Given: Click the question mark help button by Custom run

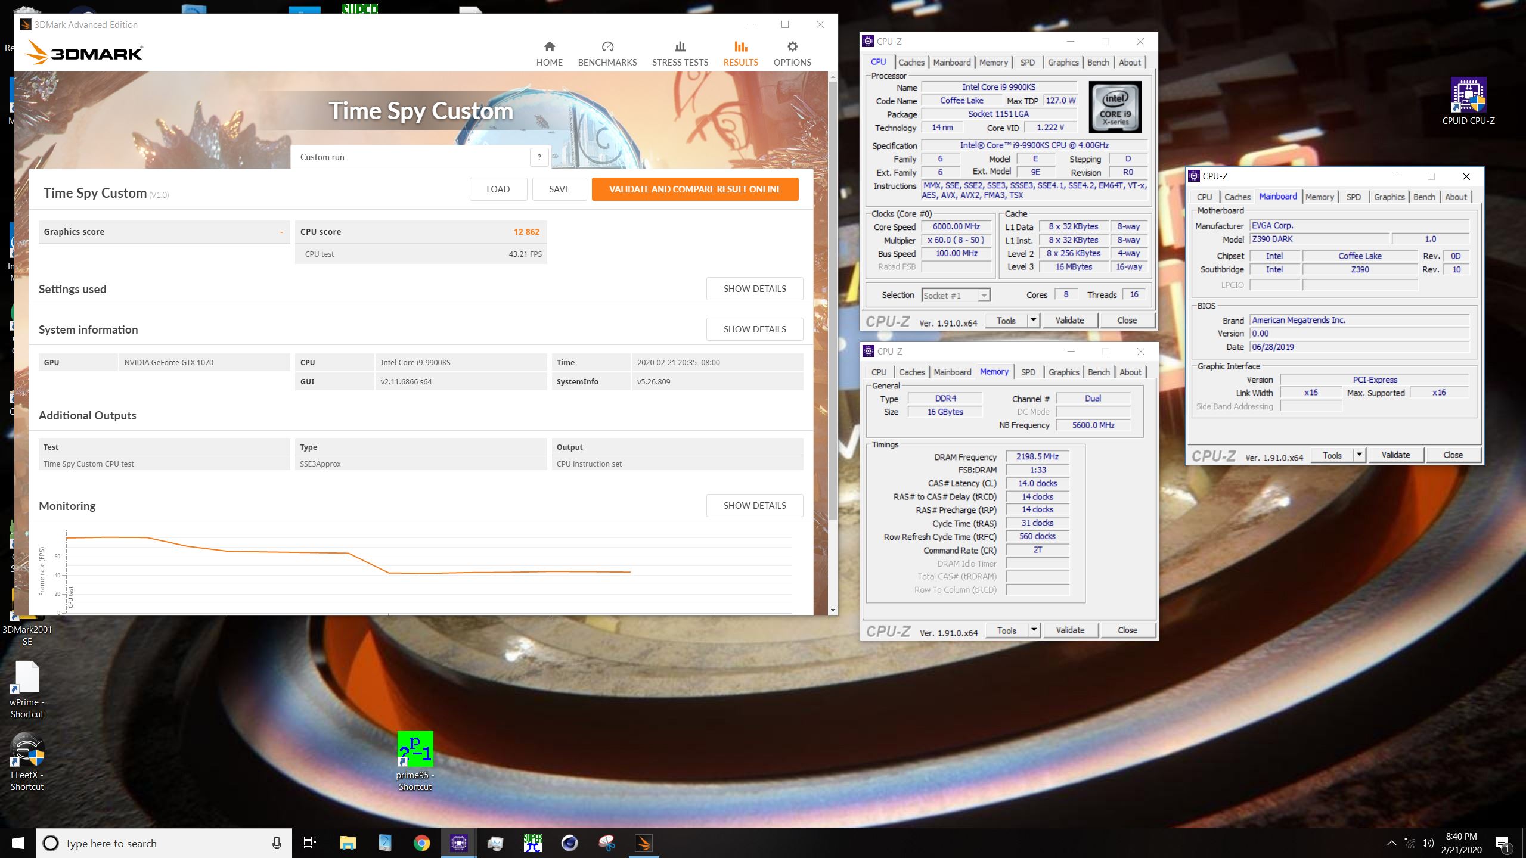Looking at the screenshot, I should pyautogui.click(x=539, y=157).
